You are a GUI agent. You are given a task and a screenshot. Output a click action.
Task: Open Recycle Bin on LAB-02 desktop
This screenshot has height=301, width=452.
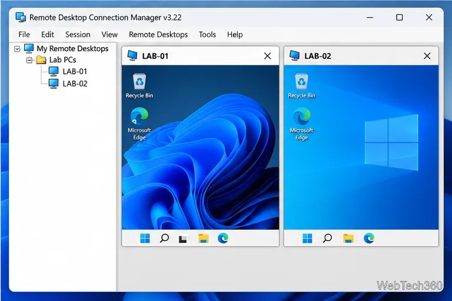click(301, 86)
